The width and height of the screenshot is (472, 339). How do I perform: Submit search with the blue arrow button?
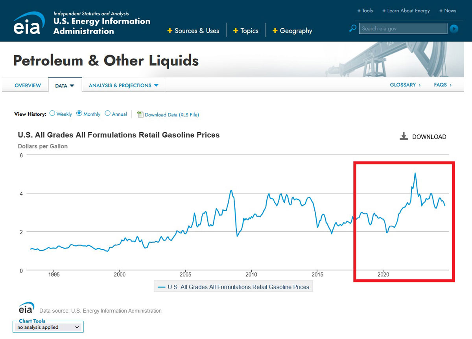(454, 28)
